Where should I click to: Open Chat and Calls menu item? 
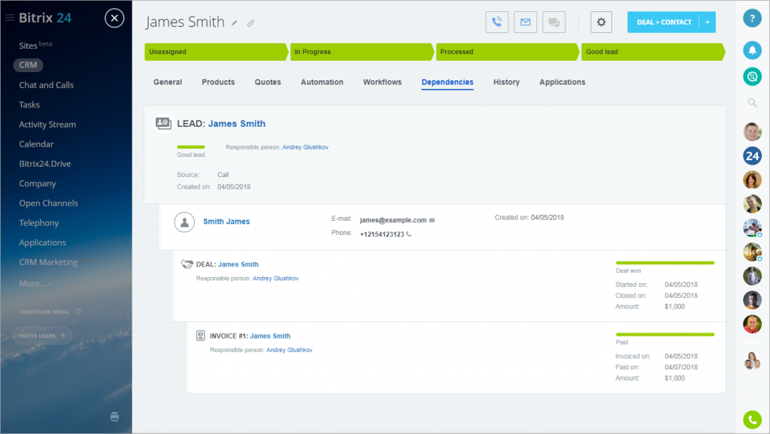[46, 85]
